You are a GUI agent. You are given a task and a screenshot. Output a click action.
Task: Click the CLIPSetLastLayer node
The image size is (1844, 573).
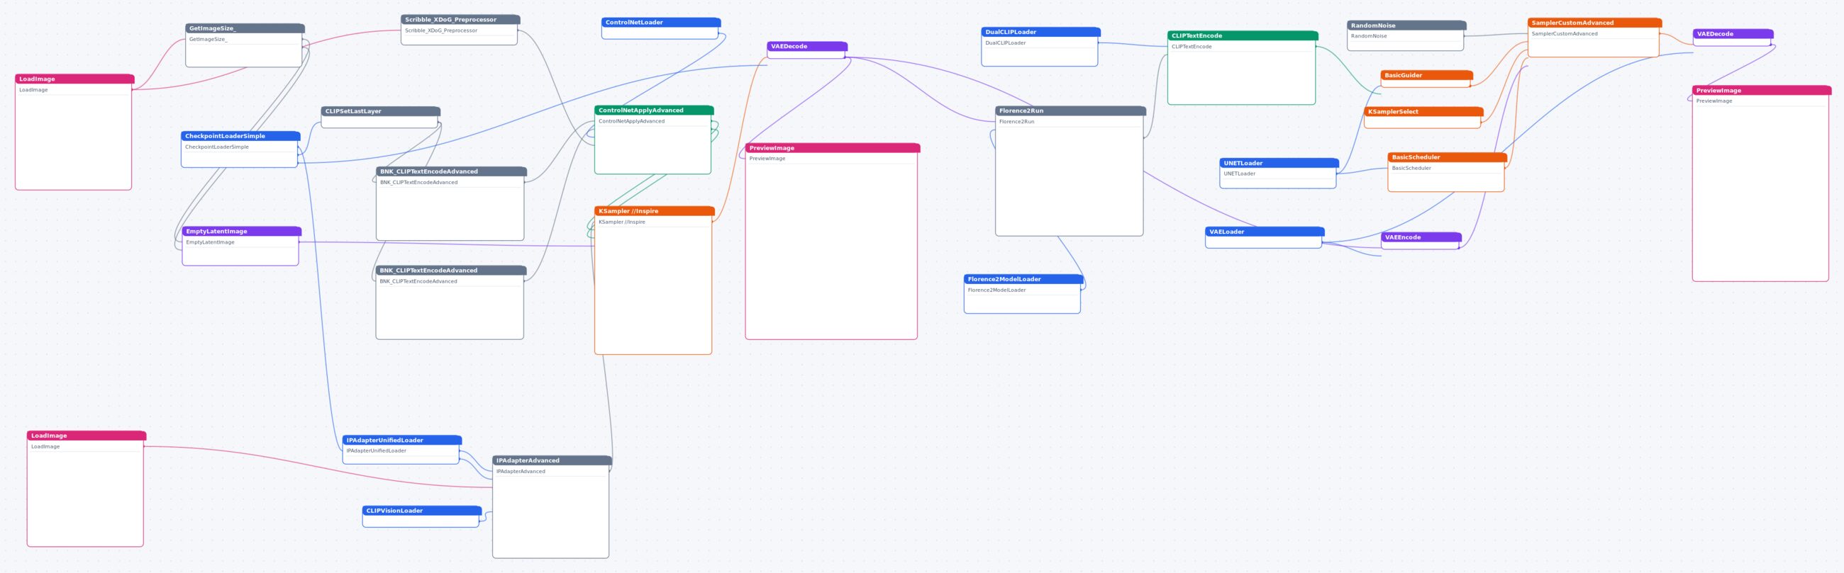[380, 118]
